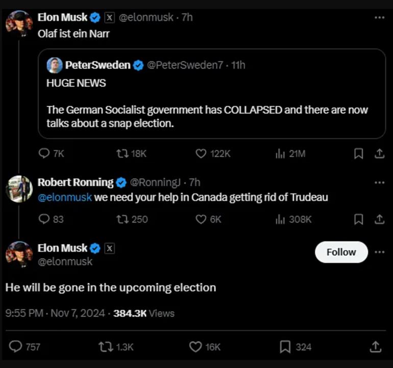Open more options next to Follow button
393x368 pixels.
click(x=379, y=252)
